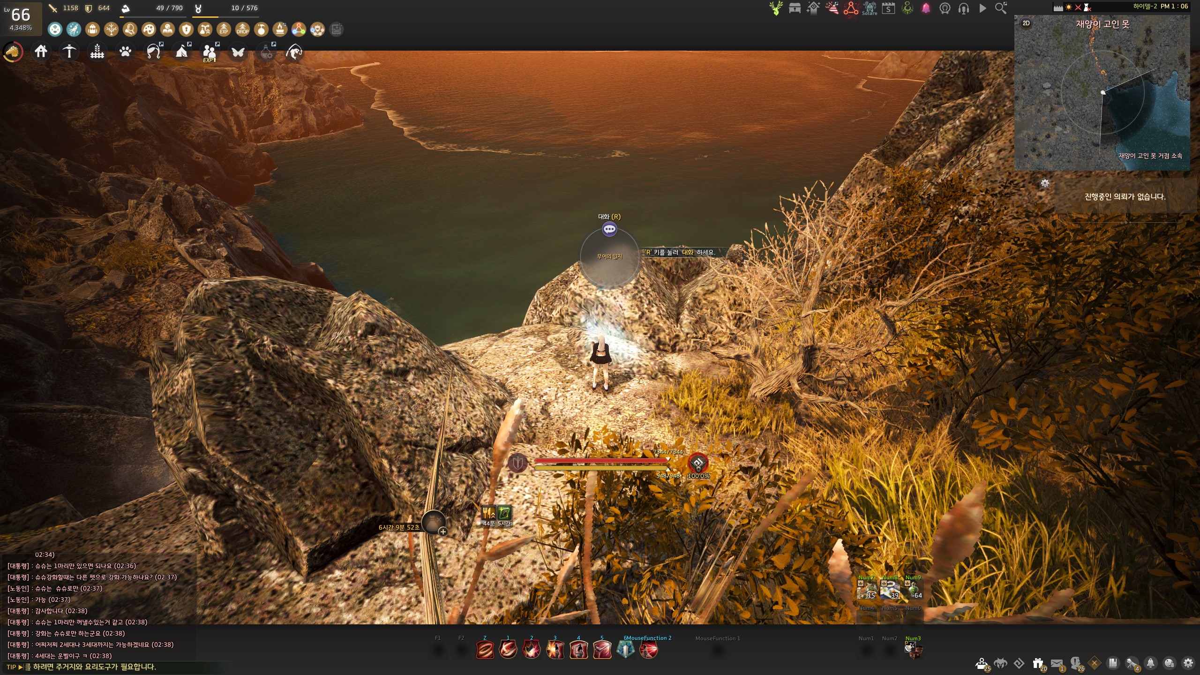The width and height of the screenshot is (1200, 675).
Task: Click the horned helmet icon in bottom bar
Action: (x=1001, y=663)
